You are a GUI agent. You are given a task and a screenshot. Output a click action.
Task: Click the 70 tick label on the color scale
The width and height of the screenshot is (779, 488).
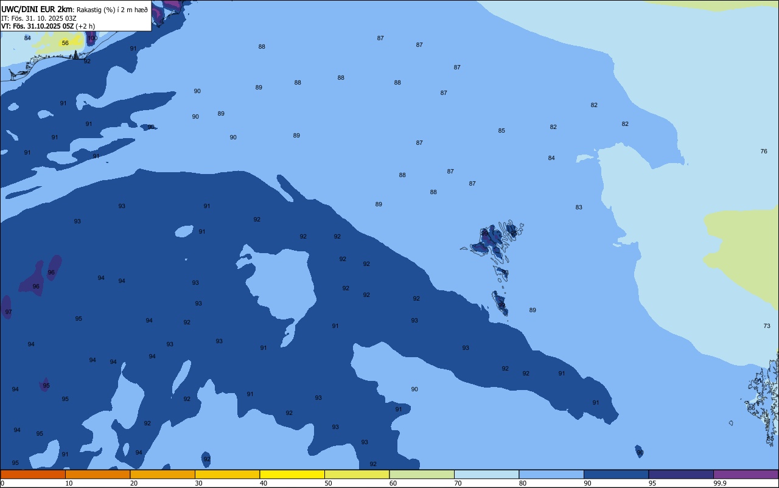[x=458, y=483]
